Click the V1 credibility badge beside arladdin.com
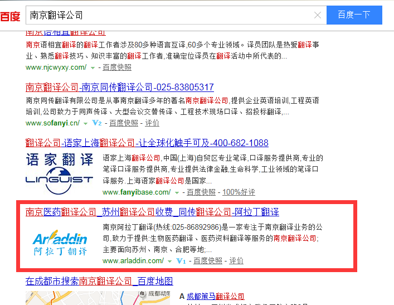 [181, 261]
